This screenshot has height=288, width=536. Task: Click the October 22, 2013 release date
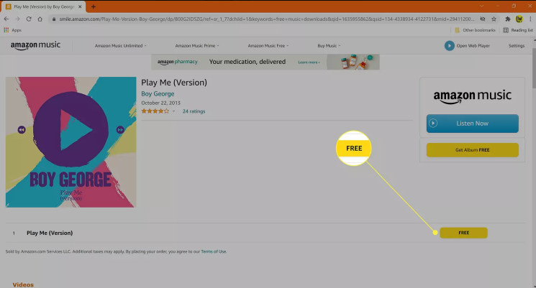click(x=160, y=103)
